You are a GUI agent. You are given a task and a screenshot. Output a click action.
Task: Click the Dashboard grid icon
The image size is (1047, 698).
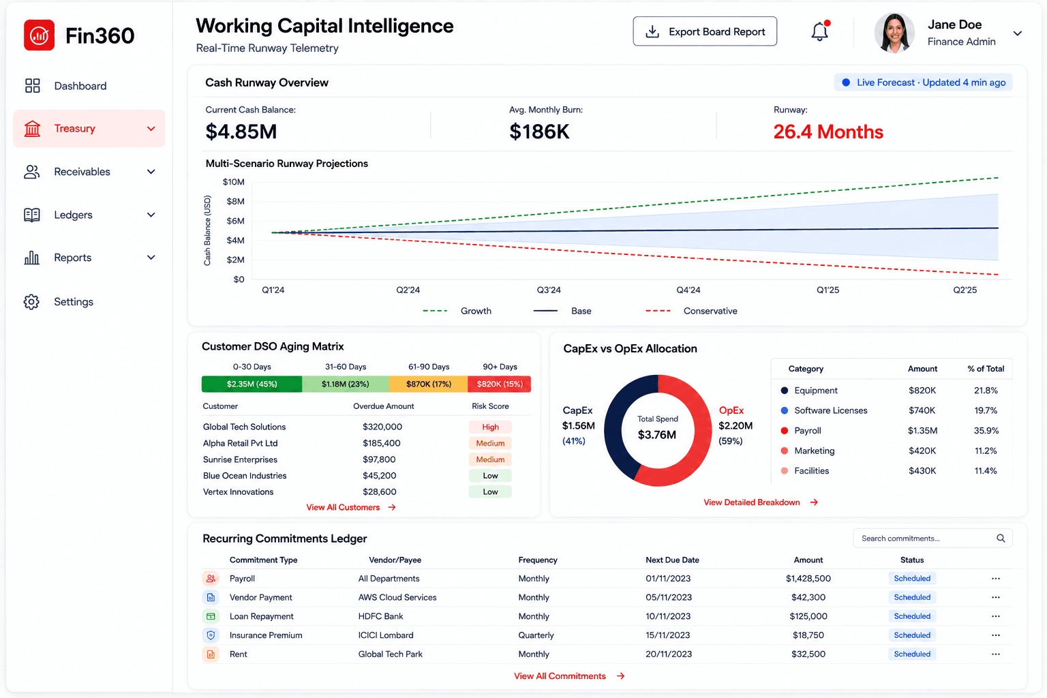(x=32, y=86)
